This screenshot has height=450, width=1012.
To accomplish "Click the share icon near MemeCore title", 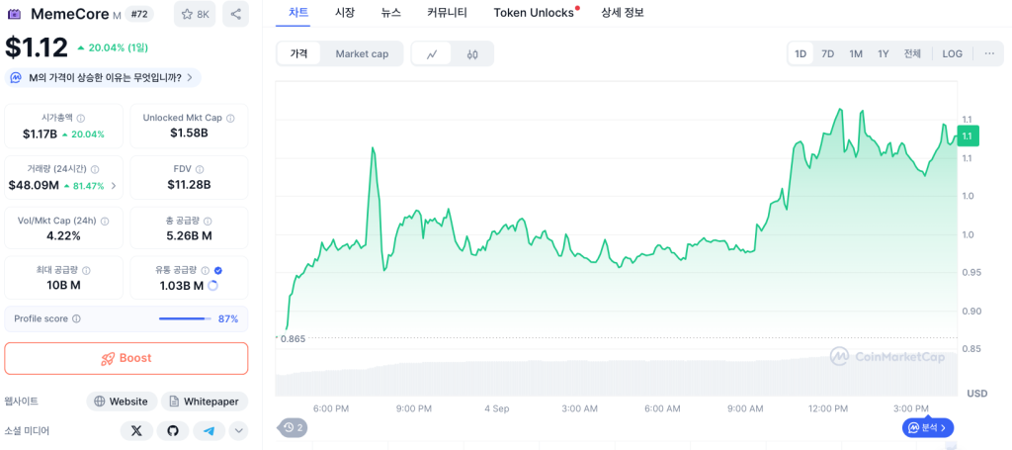I will 235,14.
